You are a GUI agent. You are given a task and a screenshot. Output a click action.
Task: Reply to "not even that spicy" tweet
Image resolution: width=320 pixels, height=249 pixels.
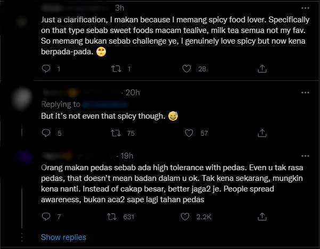tap(46, 134)
